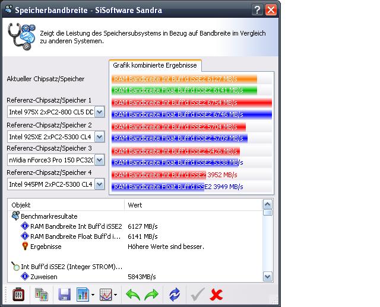Open the line graph icon dropdown arrow

pyautogui.click(x=115, y=295)
